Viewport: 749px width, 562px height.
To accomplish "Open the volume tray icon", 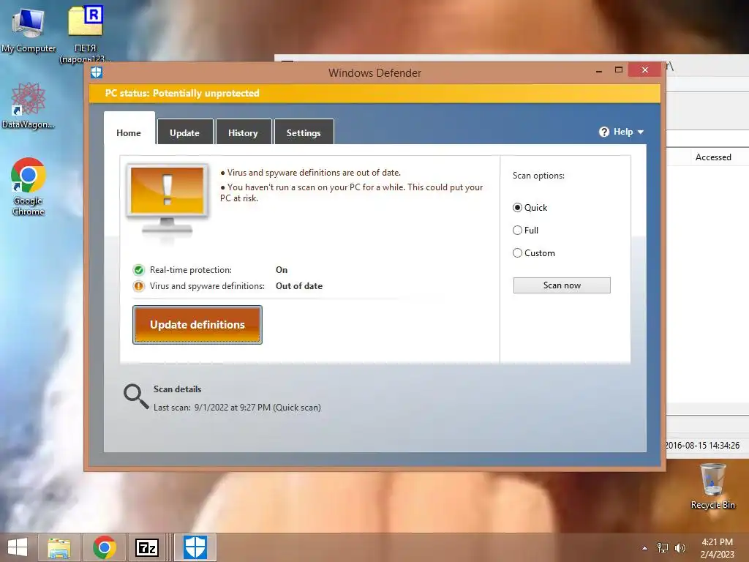I will pos(680,548).
